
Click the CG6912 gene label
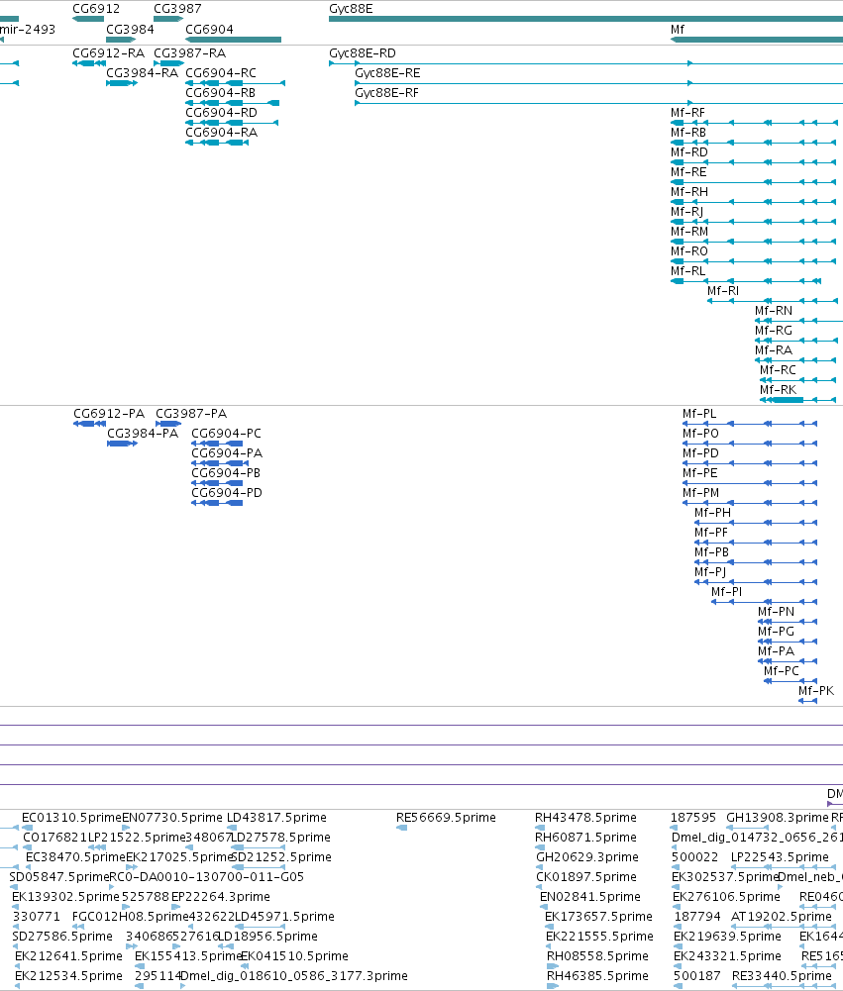(96, 9)
